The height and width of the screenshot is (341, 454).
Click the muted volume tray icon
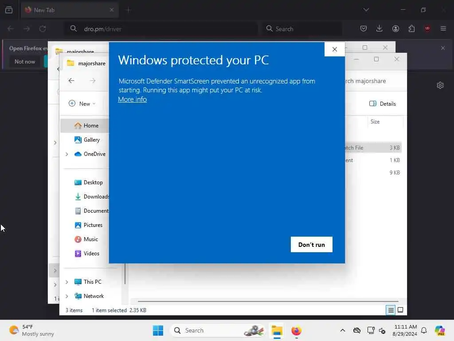pyautogui.click(x=382, y=330)
